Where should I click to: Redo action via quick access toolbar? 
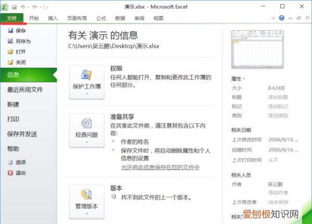[35, 7]
